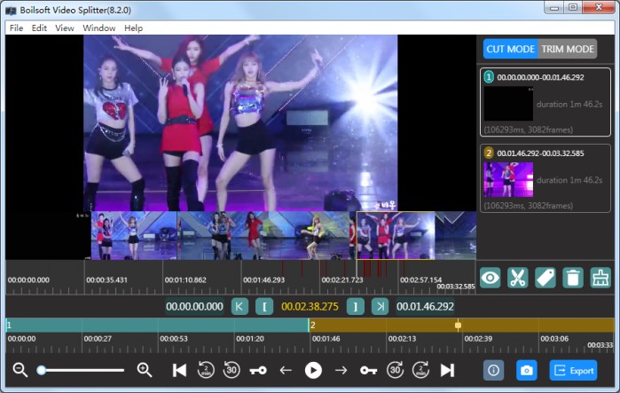
Task: Rewind 30 seconds button
Action: pos(232,370)
